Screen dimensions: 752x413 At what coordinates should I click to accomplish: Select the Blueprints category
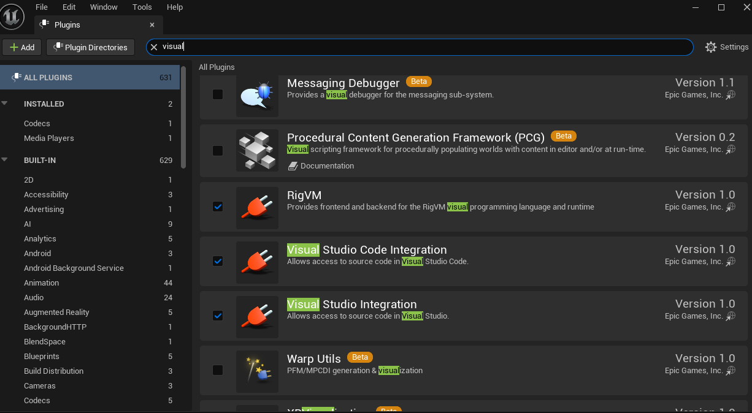(x=90, y=357)
